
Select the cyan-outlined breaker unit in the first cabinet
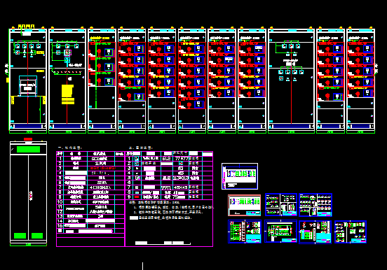click(28, 86)
